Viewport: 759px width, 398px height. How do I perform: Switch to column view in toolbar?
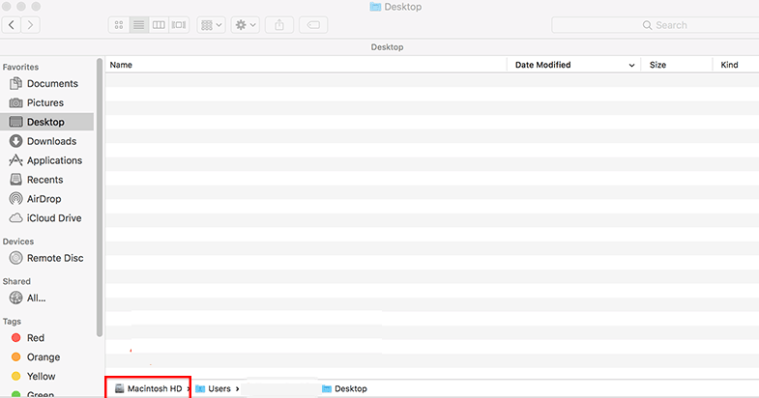(159, 25)
